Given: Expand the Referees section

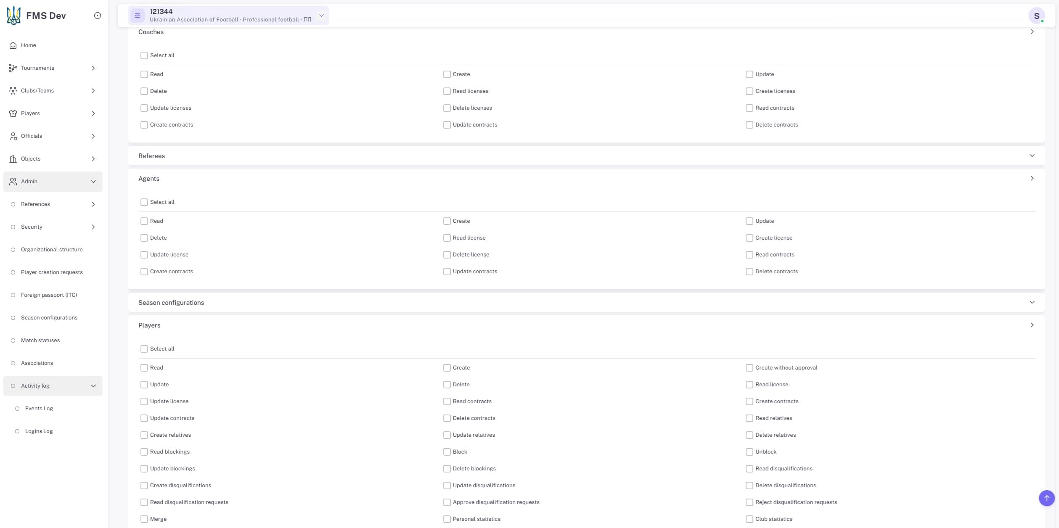Looking at the screenshot, I should pos(586,156).
